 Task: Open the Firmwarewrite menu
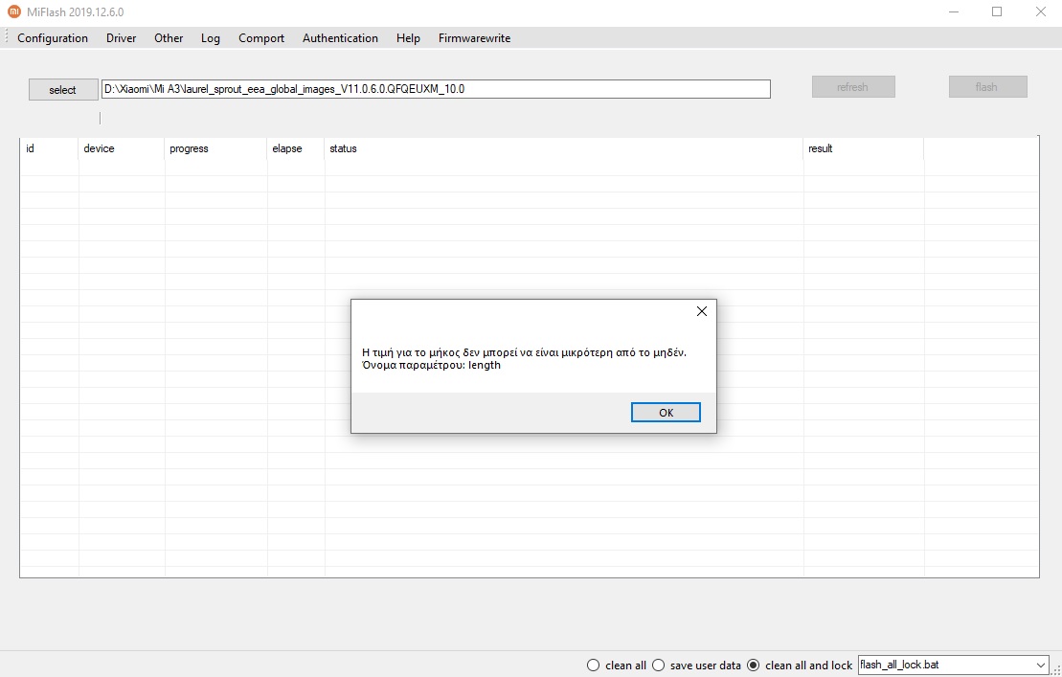474,38
